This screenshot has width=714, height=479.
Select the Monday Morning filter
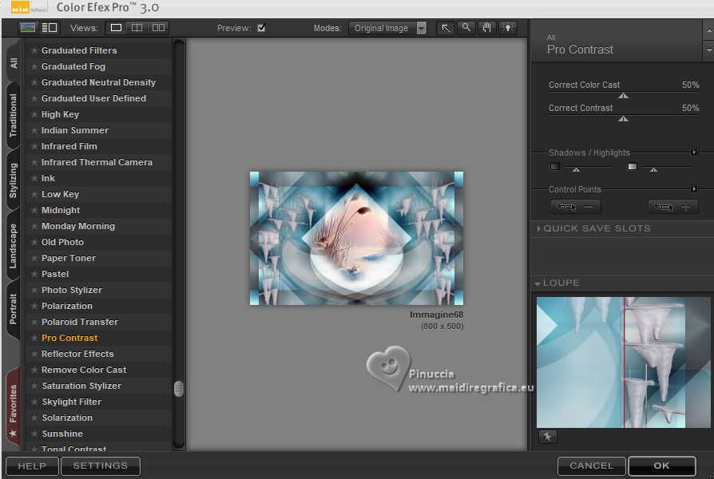click(x=77, y=226)
